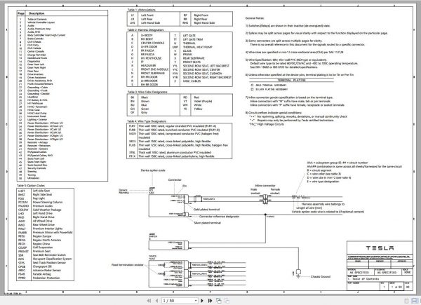Screen dimensions: 421x305
Task: Click 'Connector reference designator' diagram label
Action: [219, 217]
